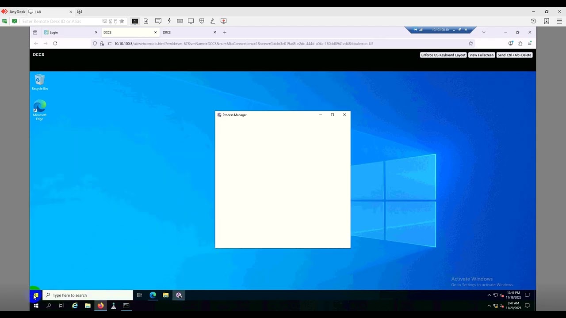Viewport: 566px width, 318px height.
Task: Show hidden tray icons in DCCS taskbar
Action: pos(489,295)
